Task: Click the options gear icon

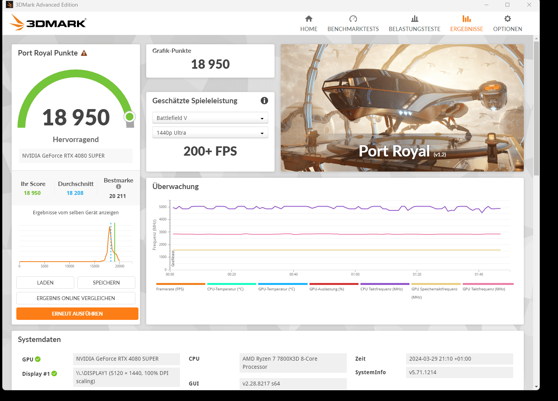Action: point(507,19)
